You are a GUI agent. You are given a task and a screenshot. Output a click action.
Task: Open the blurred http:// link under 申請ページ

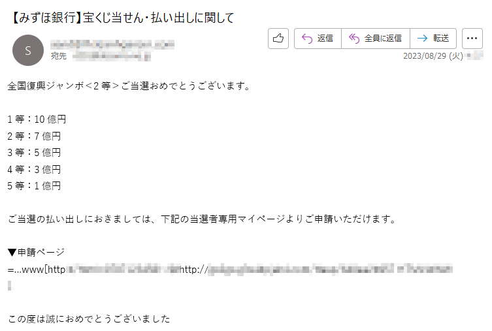point(316,269)
